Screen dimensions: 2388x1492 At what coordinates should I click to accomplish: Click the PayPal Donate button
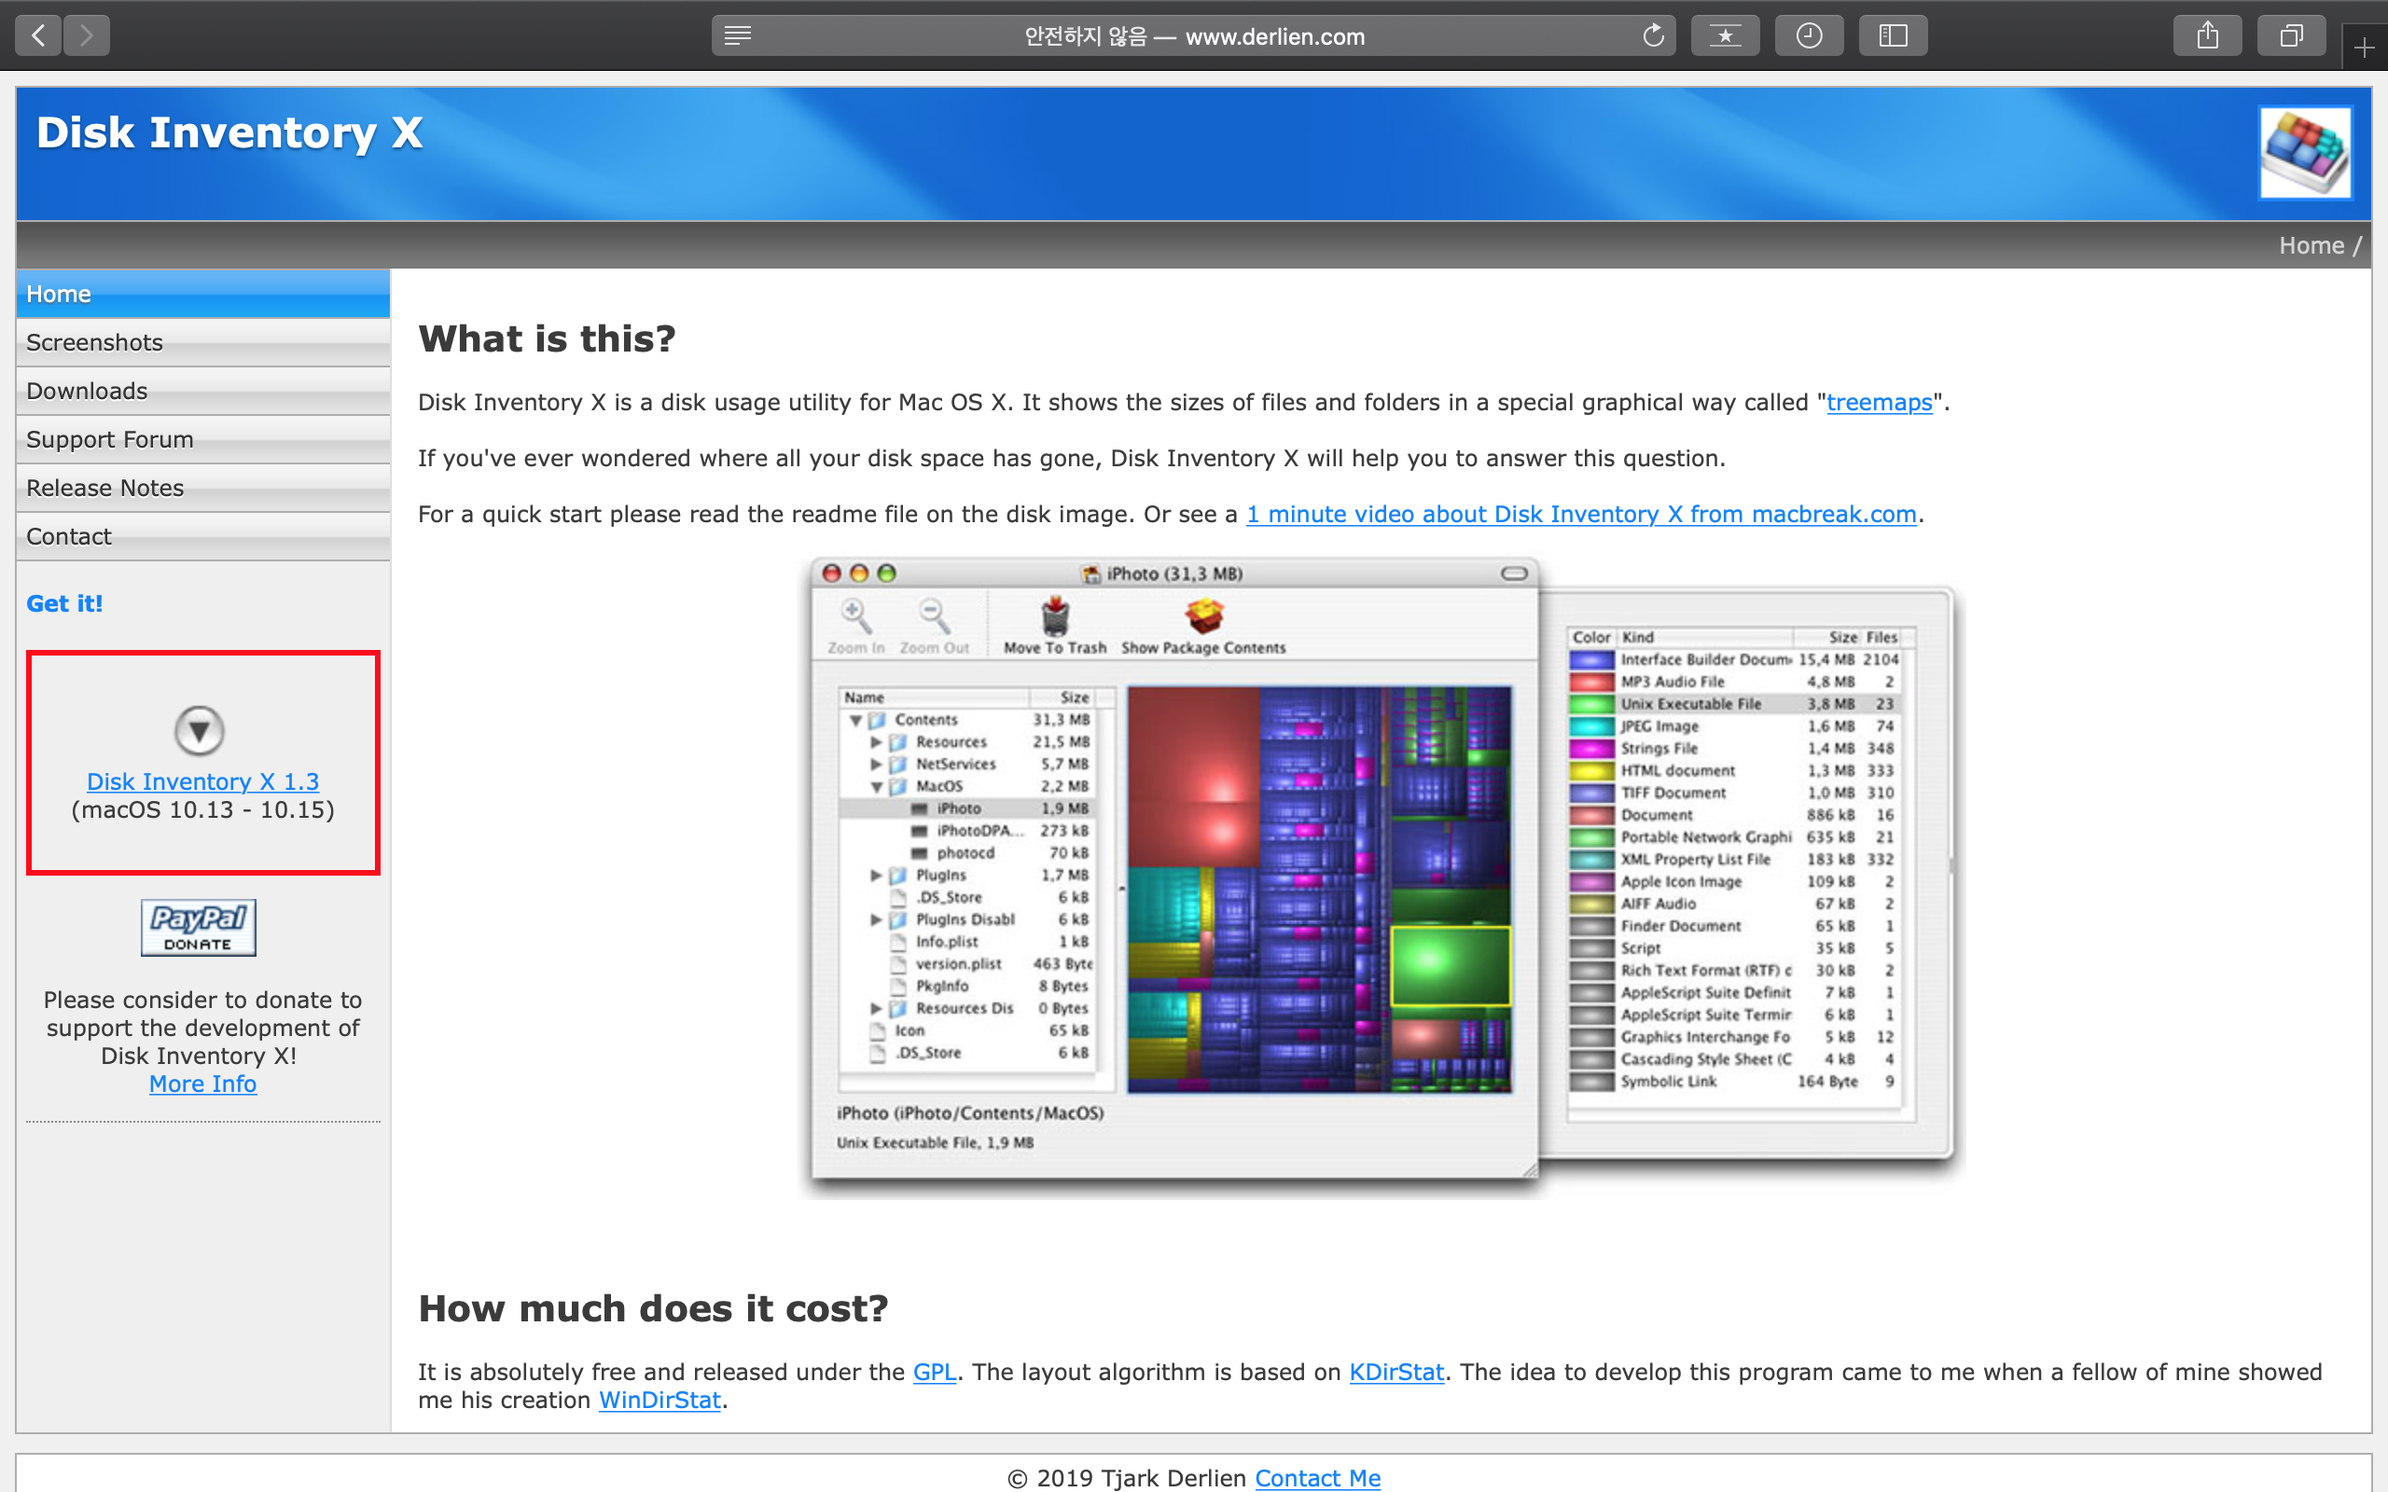(x=199, y=927)
